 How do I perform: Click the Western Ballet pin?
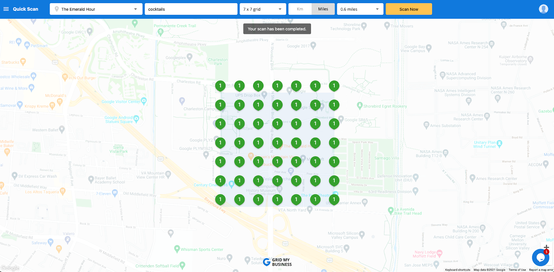62,129
